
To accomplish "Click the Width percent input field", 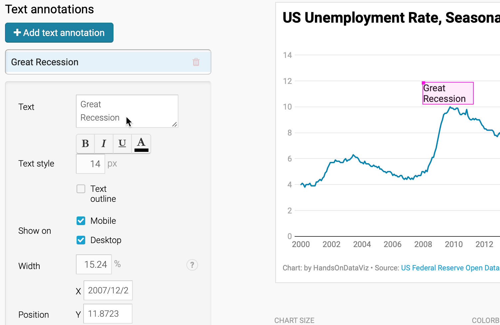I will [x=94, y=264].
